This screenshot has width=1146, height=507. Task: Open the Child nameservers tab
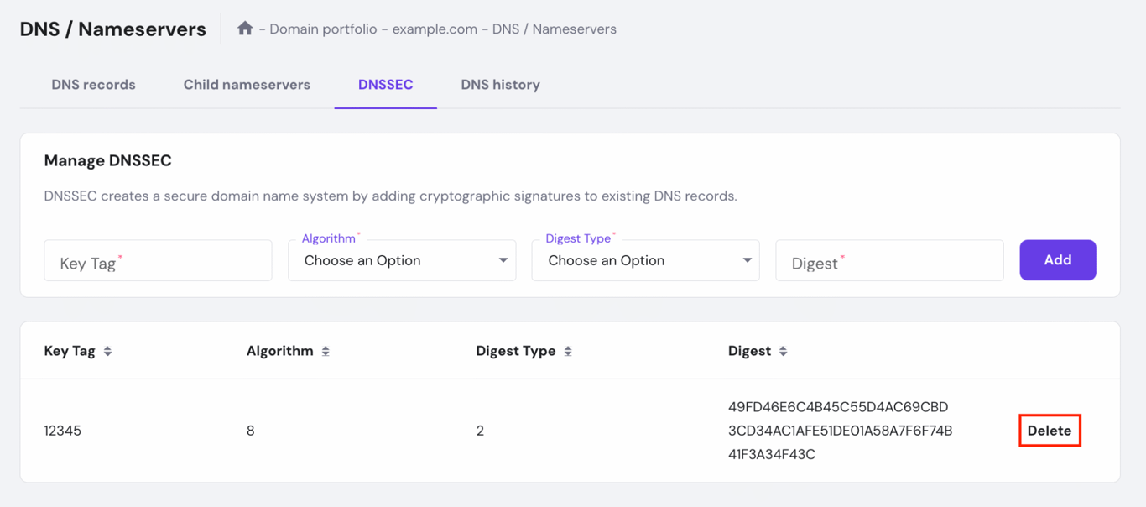pyautogui.click(x=247, y=84)
